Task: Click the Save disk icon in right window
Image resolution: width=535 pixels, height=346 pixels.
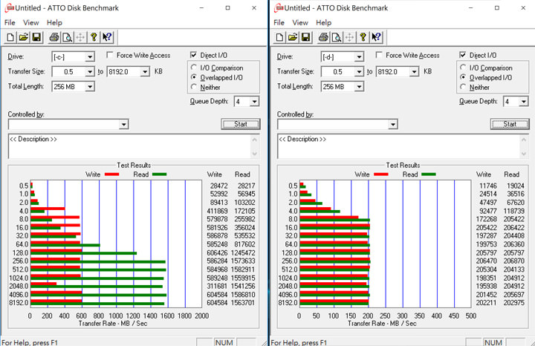Action: click(x=306, y=36)
